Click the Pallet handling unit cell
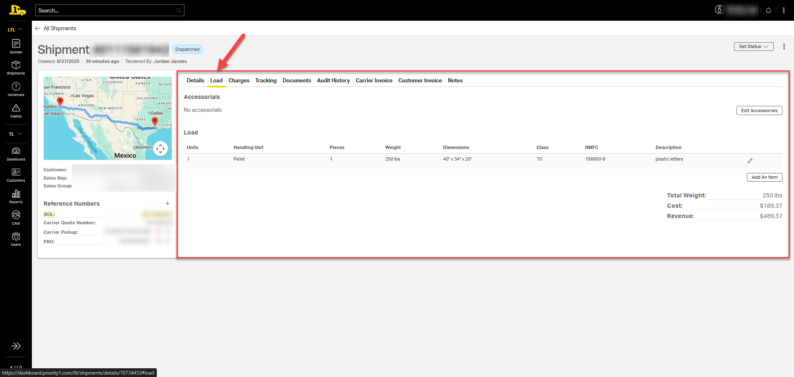794x377 pixels. (x=239, y=159)
